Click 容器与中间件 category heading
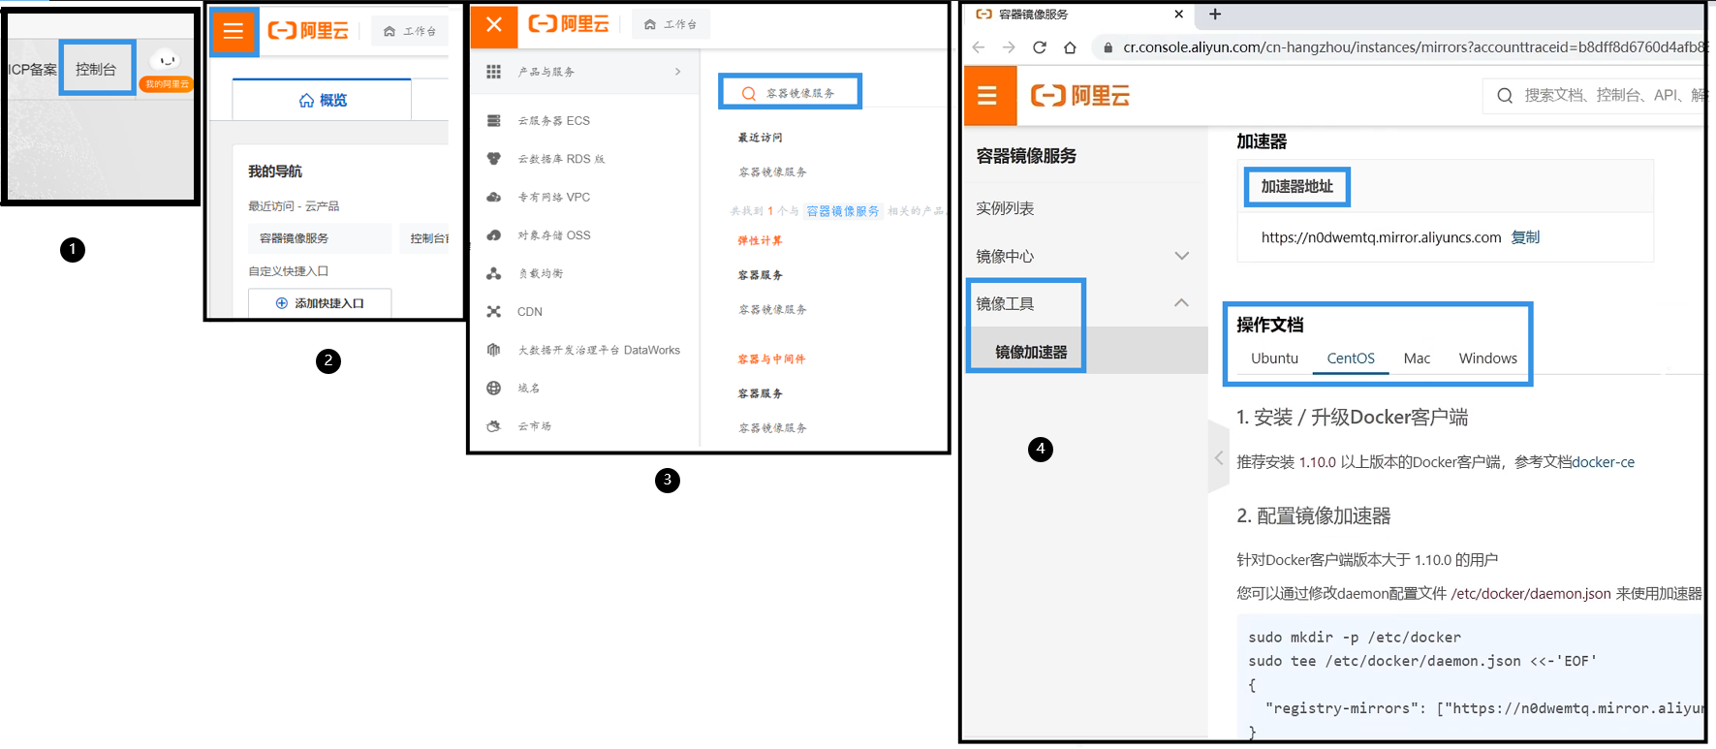Screen dimensions: 1716x749 click(771, 359)
